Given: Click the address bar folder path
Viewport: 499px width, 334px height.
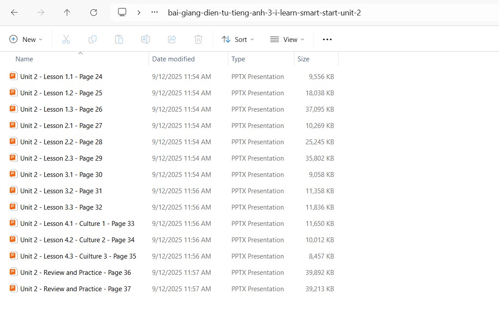Looking at the screenshot, I should pos(264,13).
